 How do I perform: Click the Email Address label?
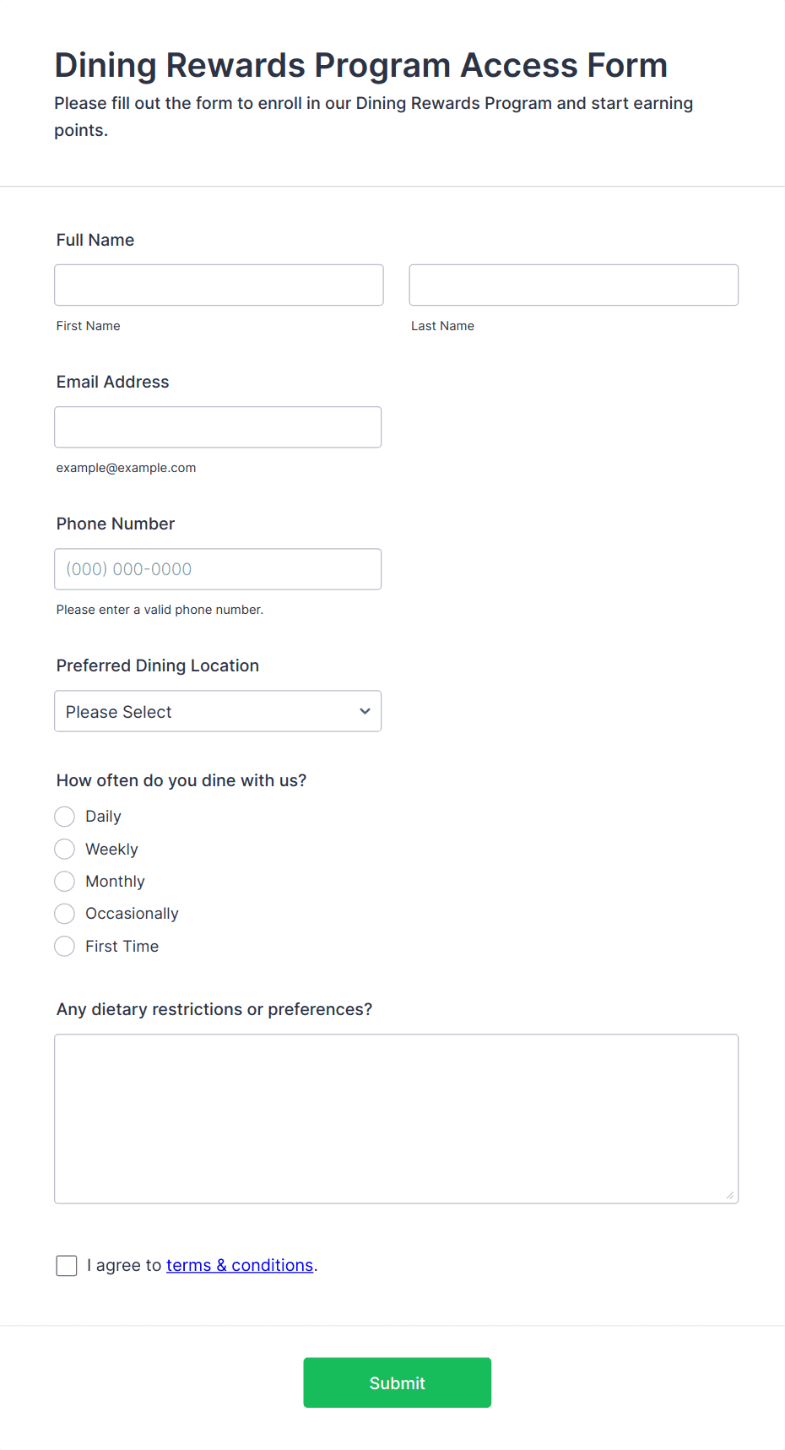113,382
